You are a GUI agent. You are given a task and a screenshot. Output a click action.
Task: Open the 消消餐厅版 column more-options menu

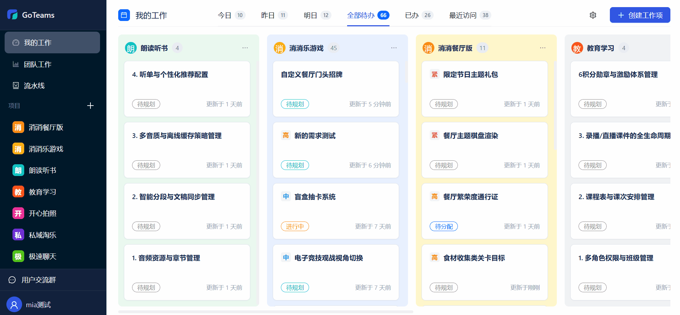(543, 48)
